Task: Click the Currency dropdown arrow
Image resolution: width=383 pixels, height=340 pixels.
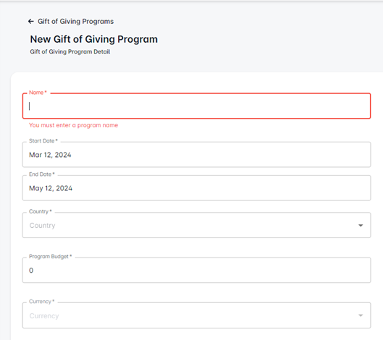Action: tap(361, 315)
